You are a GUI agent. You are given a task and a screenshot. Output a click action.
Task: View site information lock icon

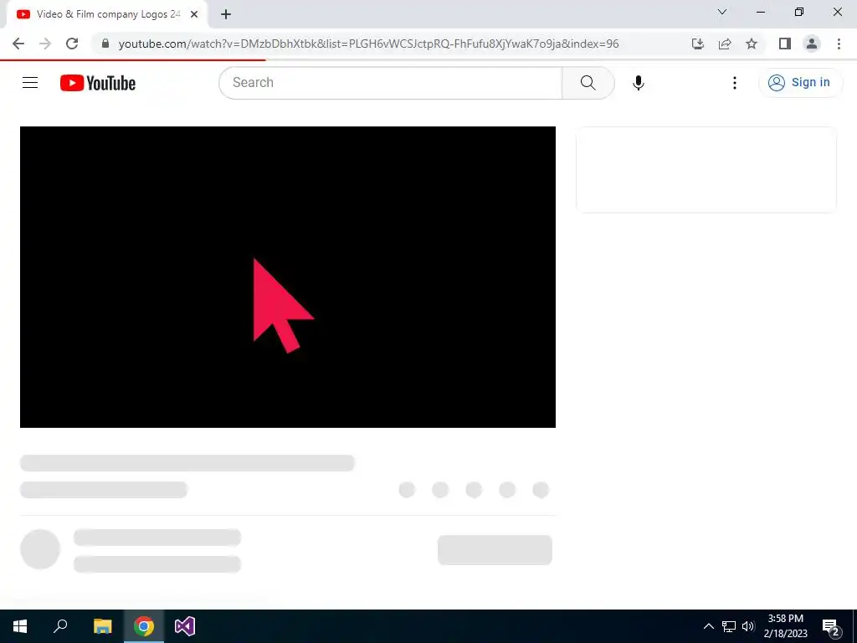click(x=105, y=44)
